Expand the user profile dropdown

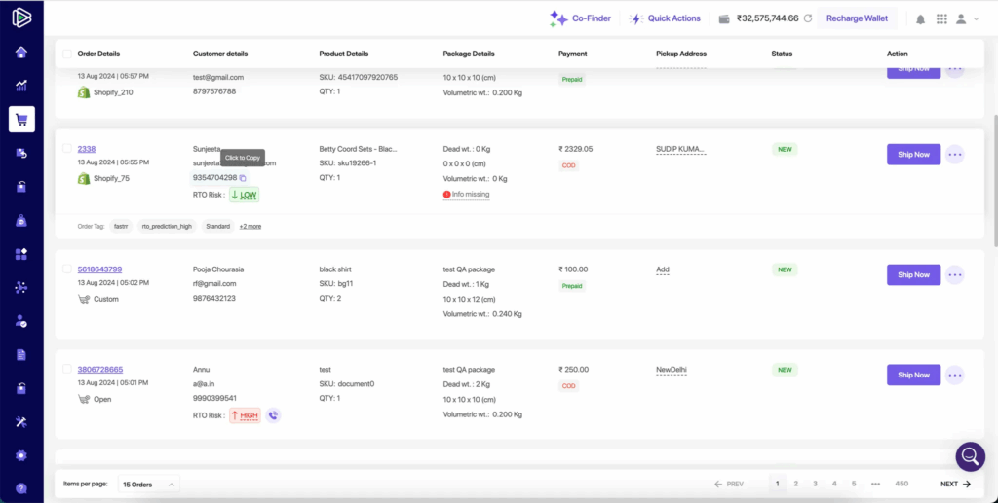click(x=967, y=18)
